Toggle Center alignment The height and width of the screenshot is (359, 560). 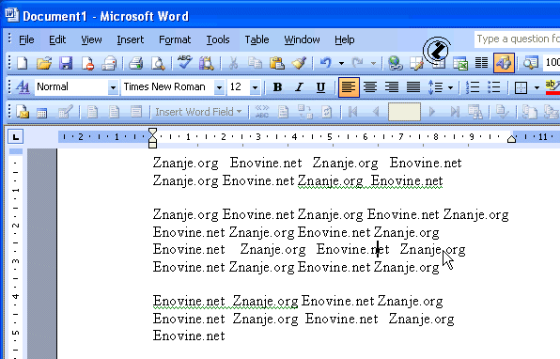pos(370,87)
